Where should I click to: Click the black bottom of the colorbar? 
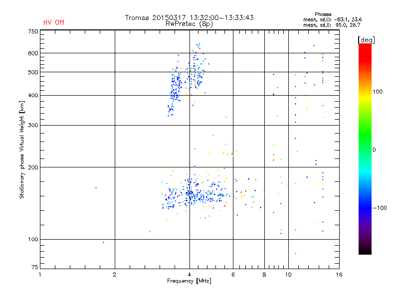[365, 251]
